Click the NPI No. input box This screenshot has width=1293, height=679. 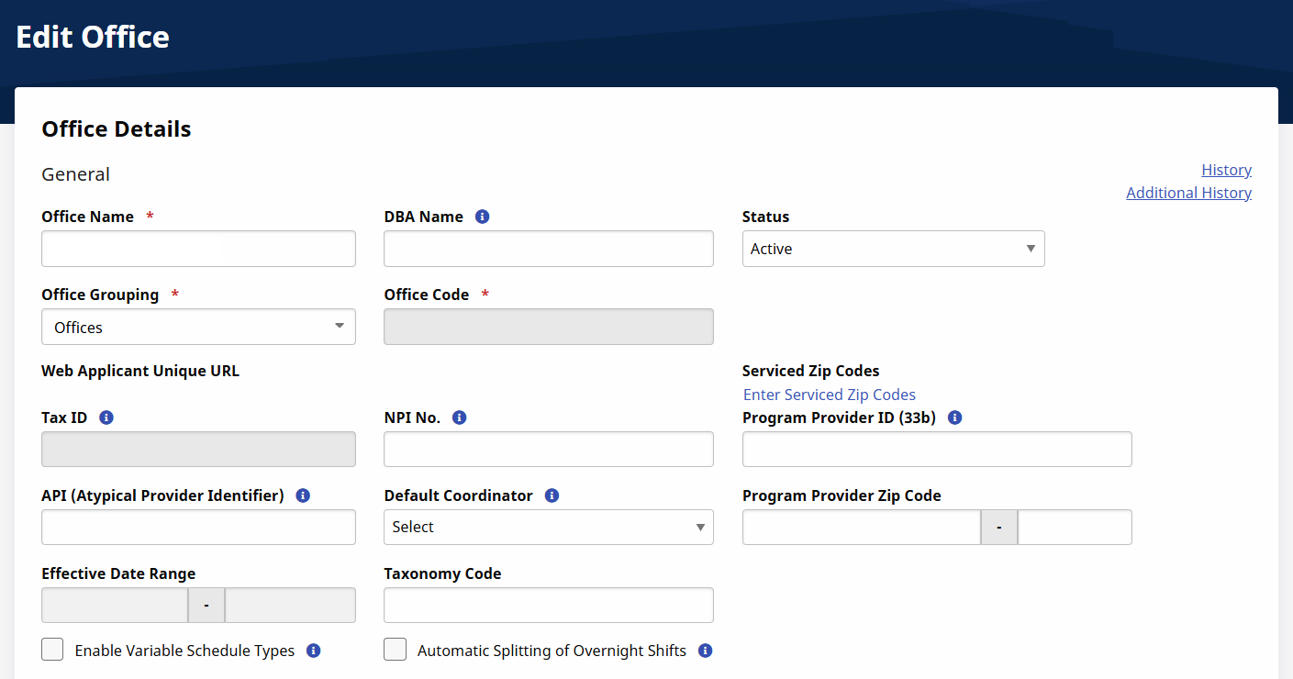point(548,450)
